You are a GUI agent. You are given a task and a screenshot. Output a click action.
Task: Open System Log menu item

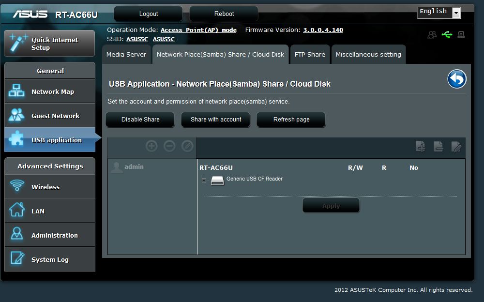point(50,259)
